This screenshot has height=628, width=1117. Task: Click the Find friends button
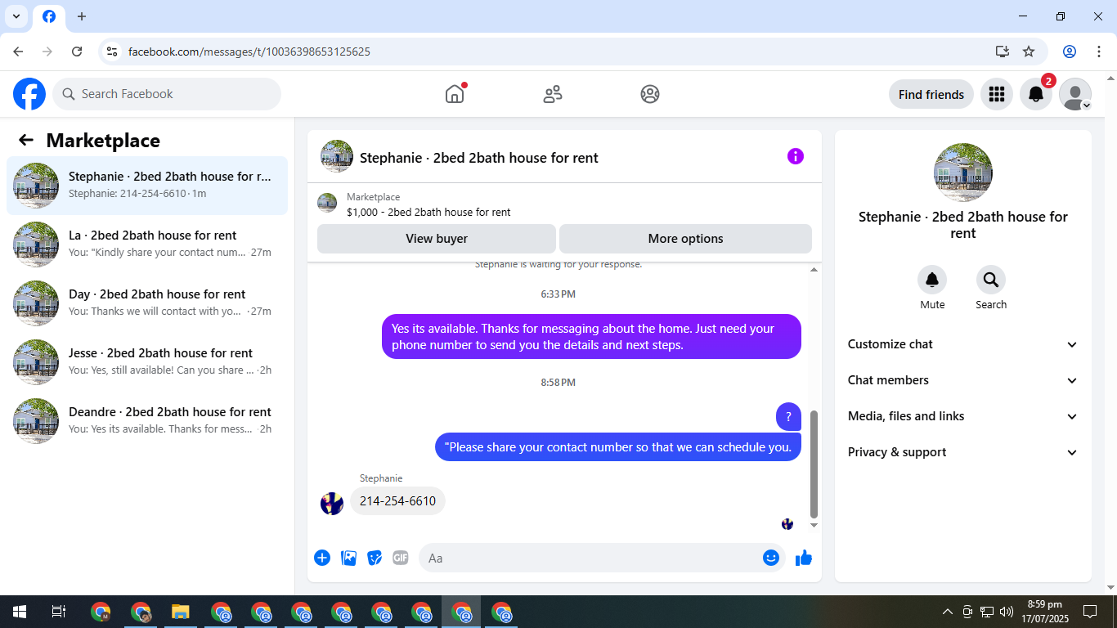coord(931,94)
